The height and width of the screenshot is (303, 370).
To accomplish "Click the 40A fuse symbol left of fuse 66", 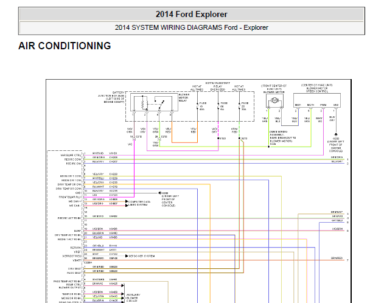I will (198, 106).
